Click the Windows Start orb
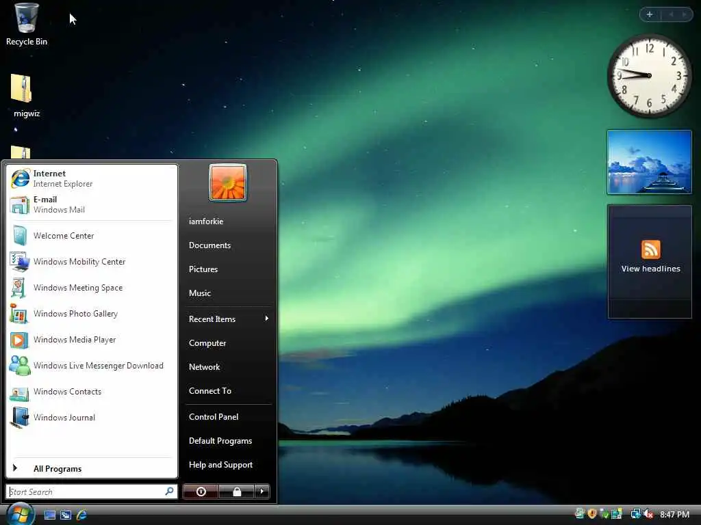Viewport: 701px width, 525px height. coord(21,514)
